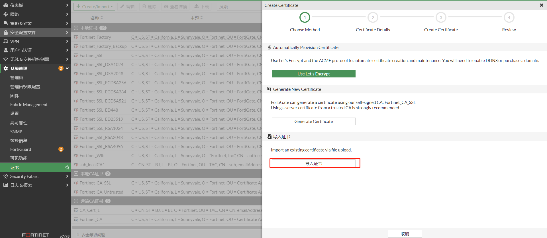Click the user & authentication person icon
This screenshot has width=547, height=238.
tap(5, 50)
